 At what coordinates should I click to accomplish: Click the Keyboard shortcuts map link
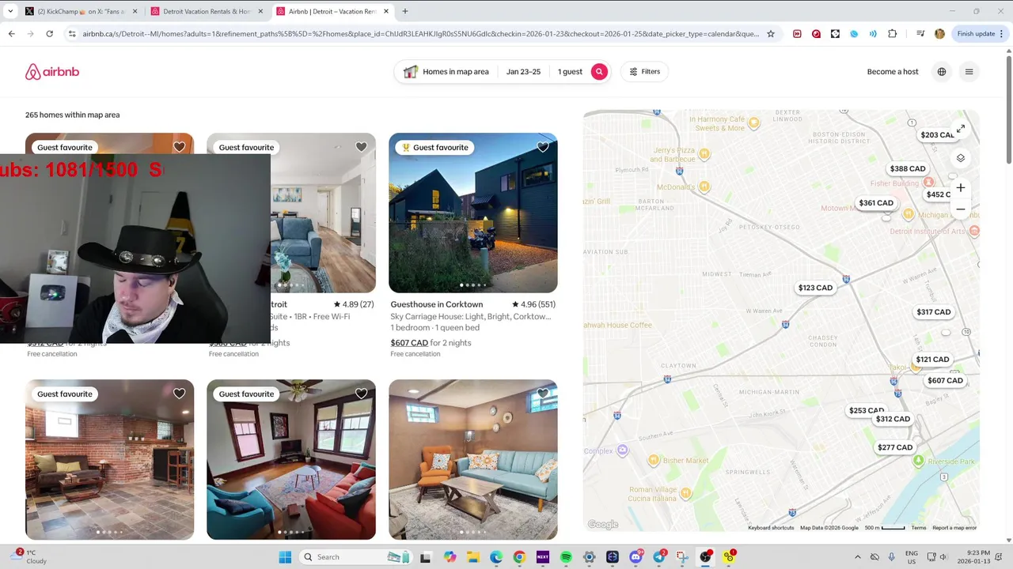771,528
